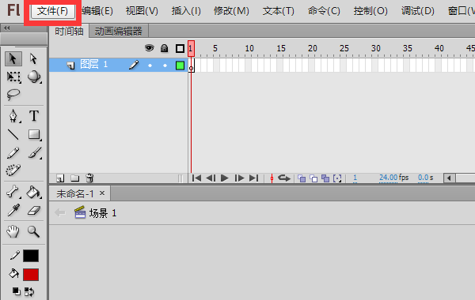Pick the 3D Rotation tool
This screenshot has width=475, height=300.
tap(34, 77)
